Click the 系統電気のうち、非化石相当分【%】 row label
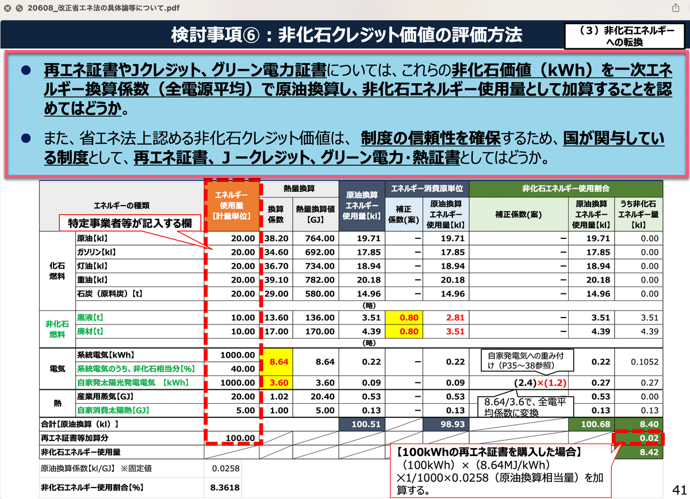Image resolution: width=690 pixels, height=499 pixels. click(x=137, y=369)
